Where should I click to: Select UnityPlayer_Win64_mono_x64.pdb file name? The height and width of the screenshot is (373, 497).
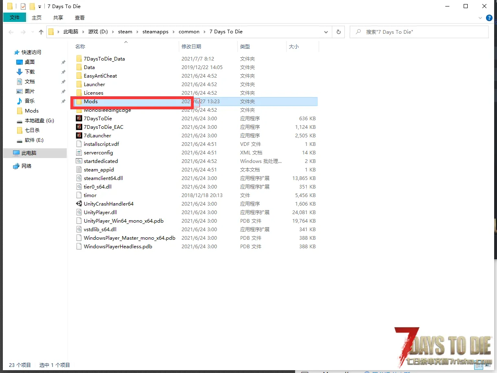[x=124, y=221]
